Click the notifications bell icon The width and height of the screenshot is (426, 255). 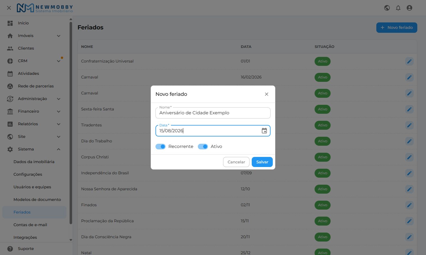(398, 8)
